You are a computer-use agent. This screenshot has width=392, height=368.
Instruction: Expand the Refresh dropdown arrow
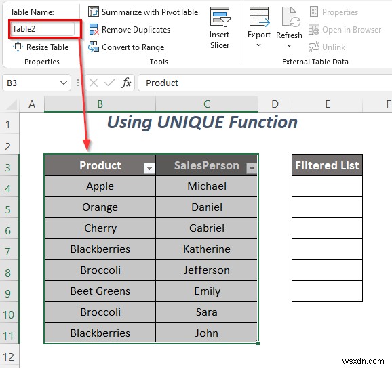[289, 45]
